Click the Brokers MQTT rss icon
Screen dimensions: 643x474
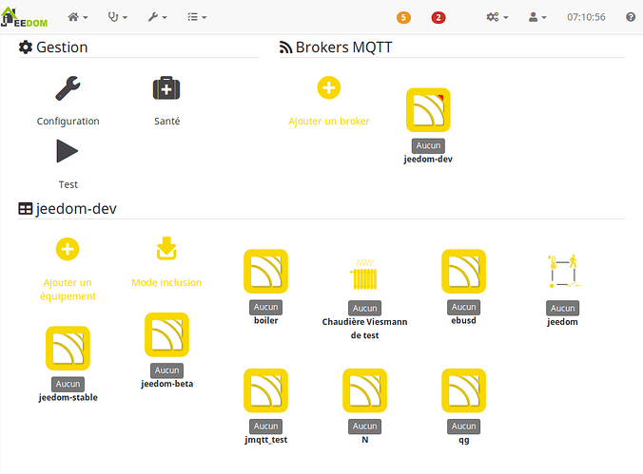285,47
